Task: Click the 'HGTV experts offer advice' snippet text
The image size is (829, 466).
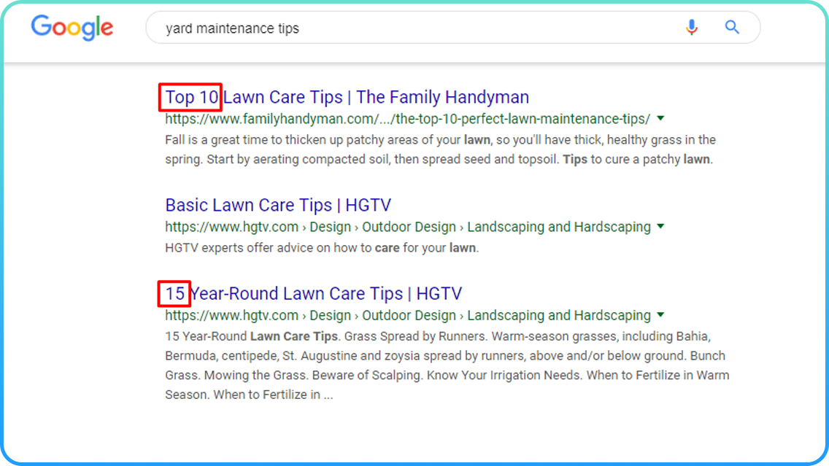Action: 321,248
